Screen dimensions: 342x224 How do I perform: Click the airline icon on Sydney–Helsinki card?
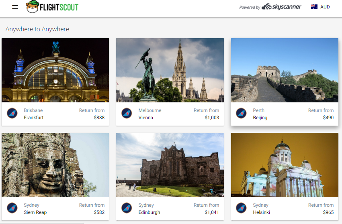[x=241, y=208]
